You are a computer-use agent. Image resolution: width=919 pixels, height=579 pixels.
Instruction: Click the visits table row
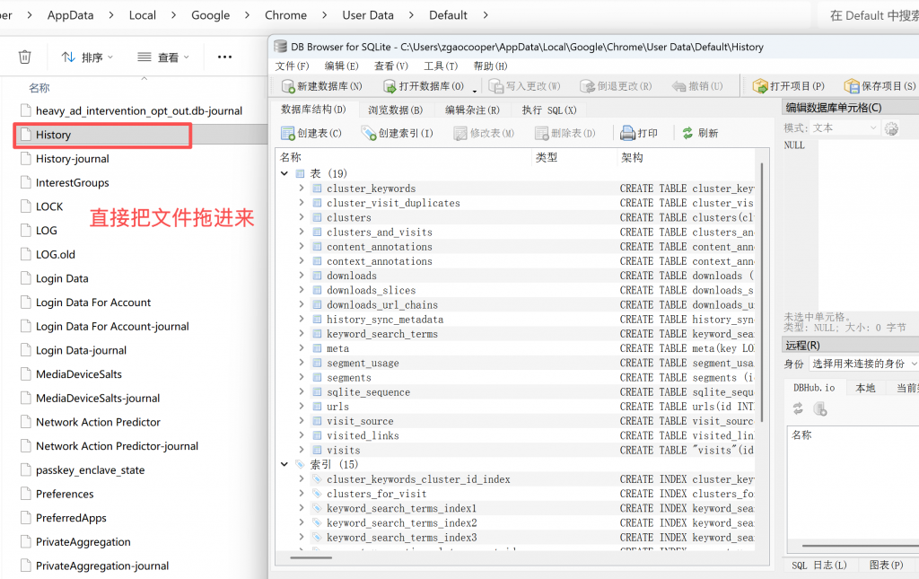(343, 451)
